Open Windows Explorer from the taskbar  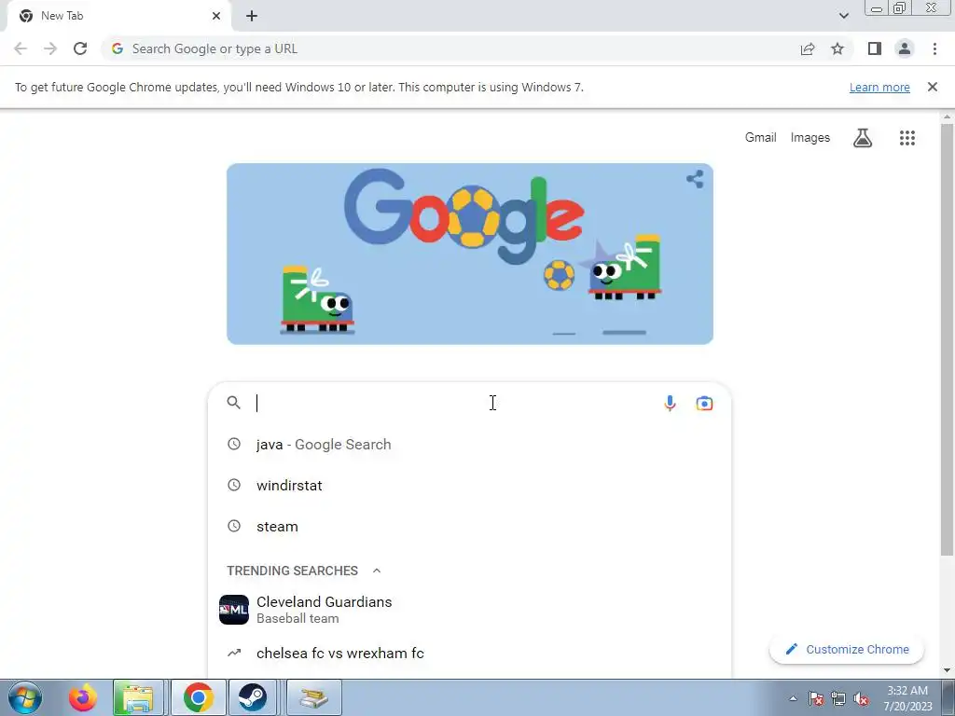tap(138, 697)
